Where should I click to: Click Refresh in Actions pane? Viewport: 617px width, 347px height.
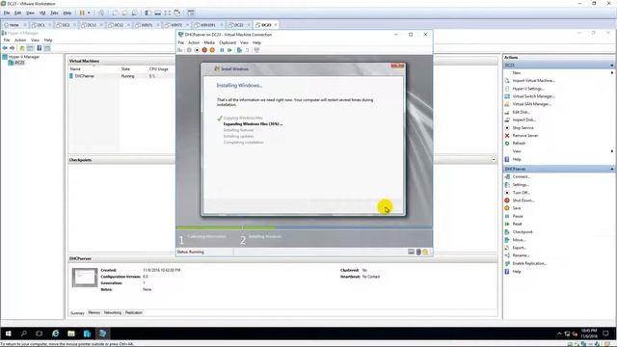519,144
